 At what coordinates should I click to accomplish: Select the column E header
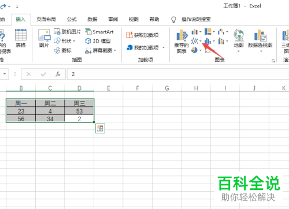109,88
